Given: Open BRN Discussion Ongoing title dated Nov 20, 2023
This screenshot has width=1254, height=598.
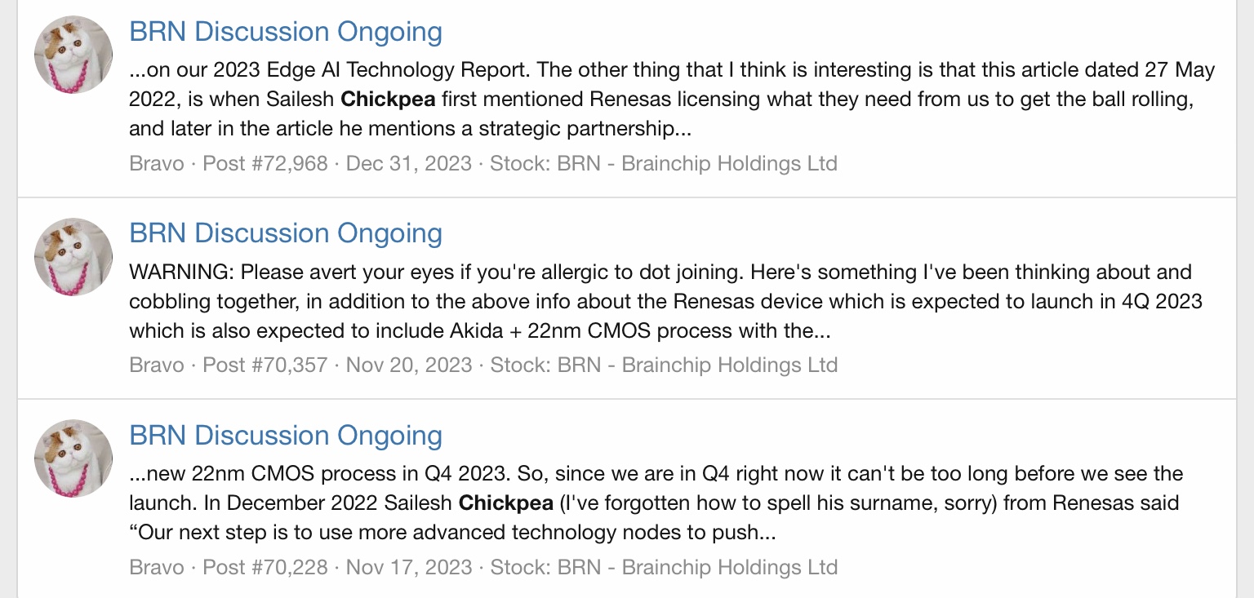Looking at the screenshot, I should 286,233.
